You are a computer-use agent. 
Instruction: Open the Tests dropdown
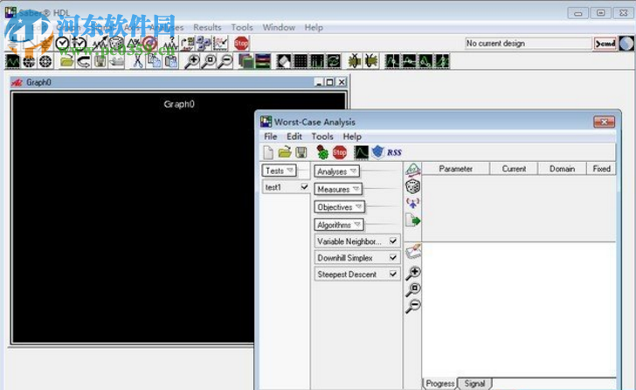(x=280, y=171)
